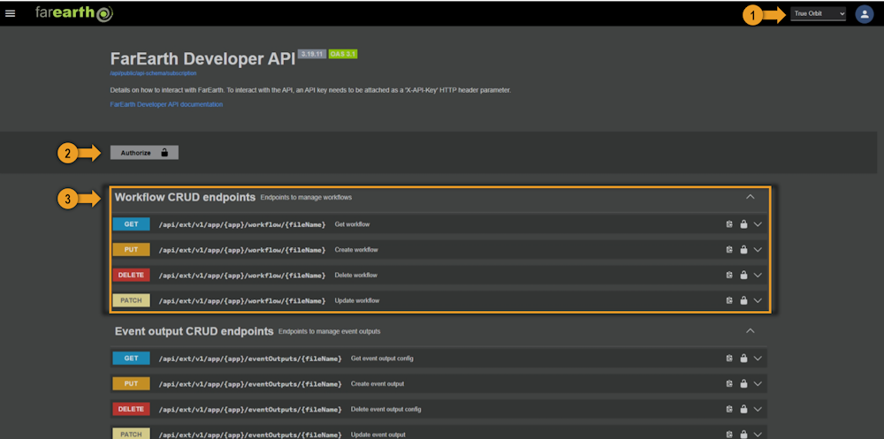
Task: Click the lock icon on Get workflow
Action: [743, 224]
